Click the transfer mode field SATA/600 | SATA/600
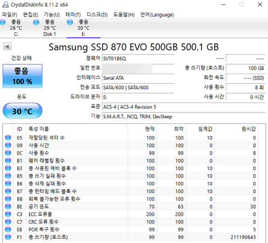This screenshot has height=243, width=268. (x=138, y=88)
